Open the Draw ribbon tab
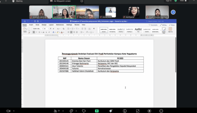Viewport: 197px width, 113px height. pyautogui.click(x=38, y=25)
